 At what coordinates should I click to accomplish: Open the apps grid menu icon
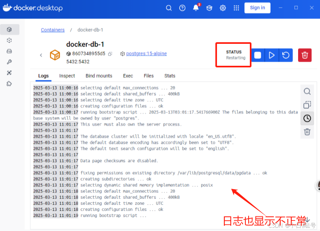236,8
